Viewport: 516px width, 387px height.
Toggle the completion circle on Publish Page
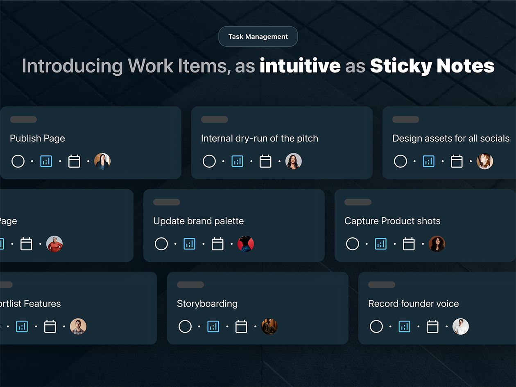pos(18,161)
